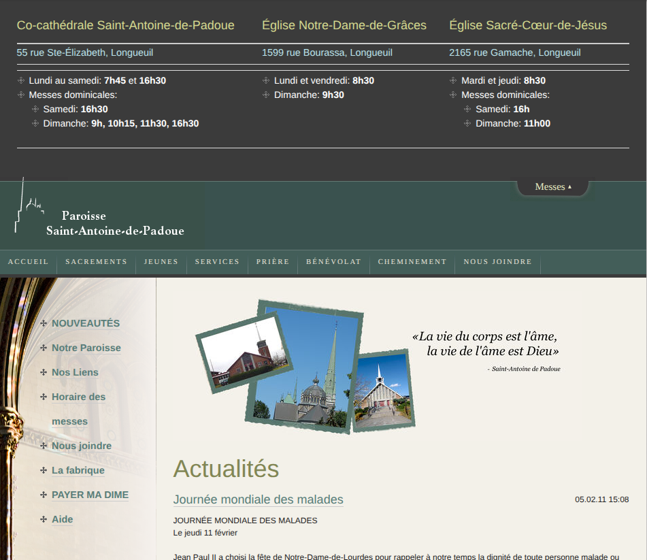Open the Sacrements menu
This screenshot has height=560, width=647.
tap(96, 262)
